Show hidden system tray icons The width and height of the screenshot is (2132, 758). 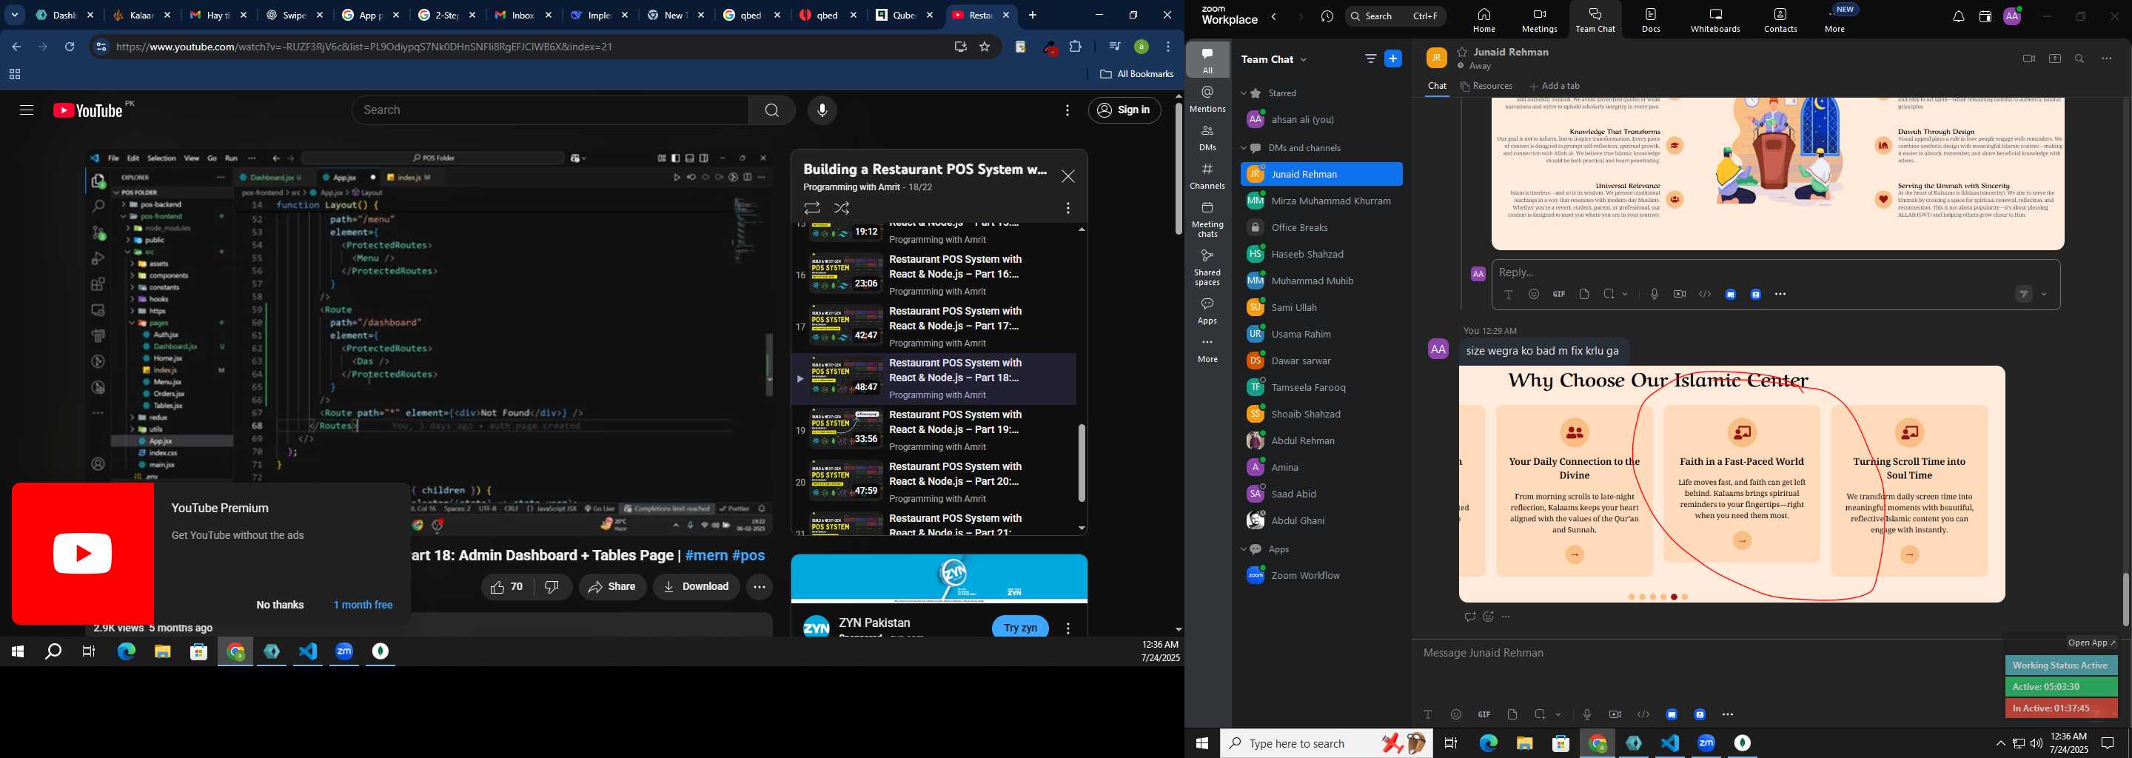2000,743
